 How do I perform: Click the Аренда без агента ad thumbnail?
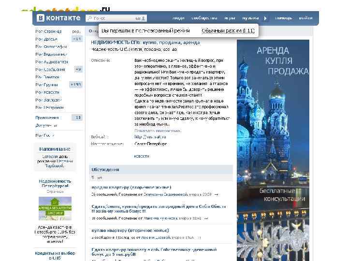[55, 208]
